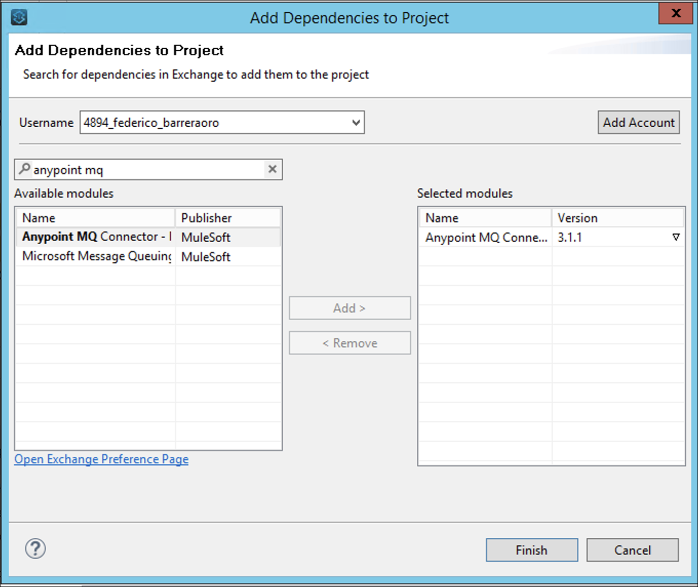Viewport: 698px width, 587px height.
Task: Select Anypoint MQ Connector in available modules
Action: 148,237
